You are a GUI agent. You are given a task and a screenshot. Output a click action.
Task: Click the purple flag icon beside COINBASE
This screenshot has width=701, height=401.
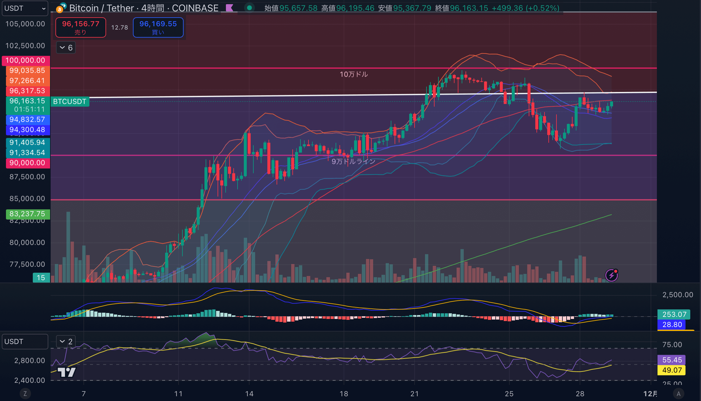[229, 8]
